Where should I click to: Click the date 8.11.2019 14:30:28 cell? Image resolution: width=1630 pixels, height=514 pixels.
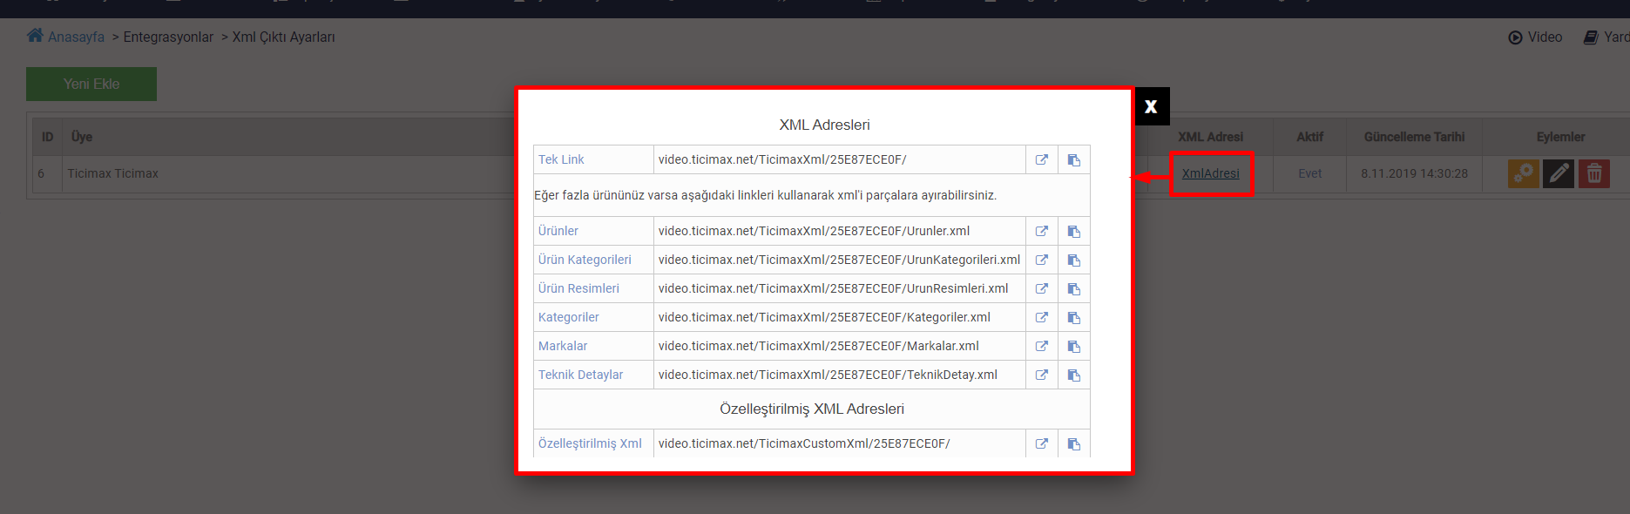1414,173
